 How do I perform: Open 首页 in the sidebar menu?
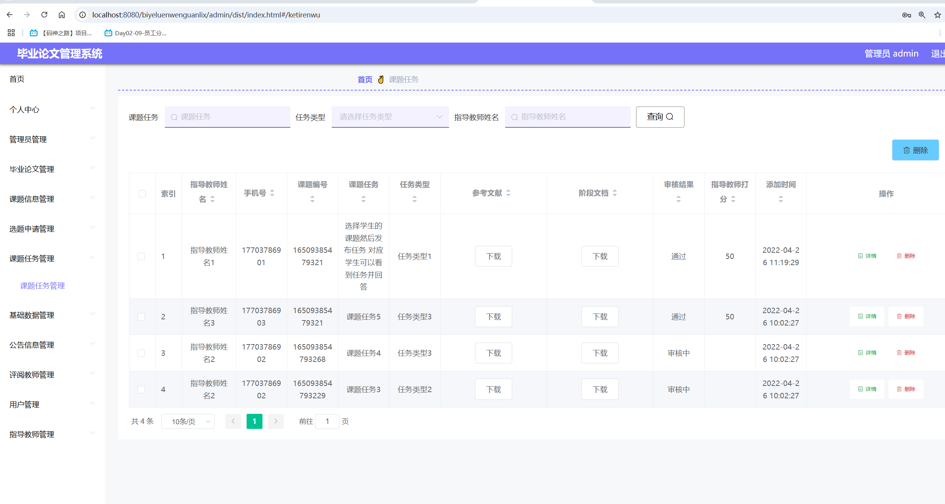click(17, 79)
